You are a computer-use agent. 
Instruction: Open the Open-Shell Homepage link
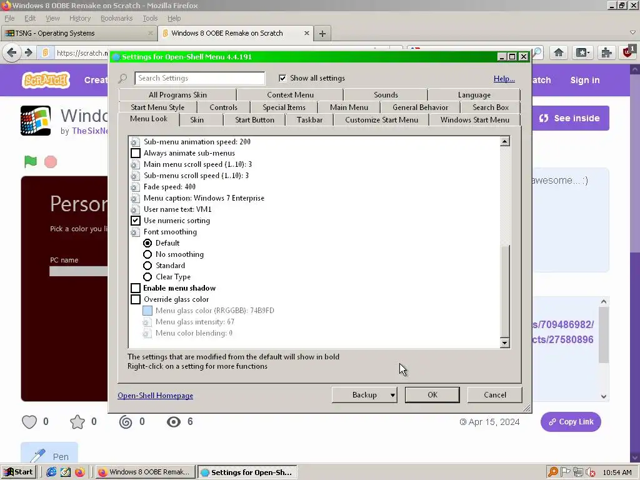tap(155, 396)
